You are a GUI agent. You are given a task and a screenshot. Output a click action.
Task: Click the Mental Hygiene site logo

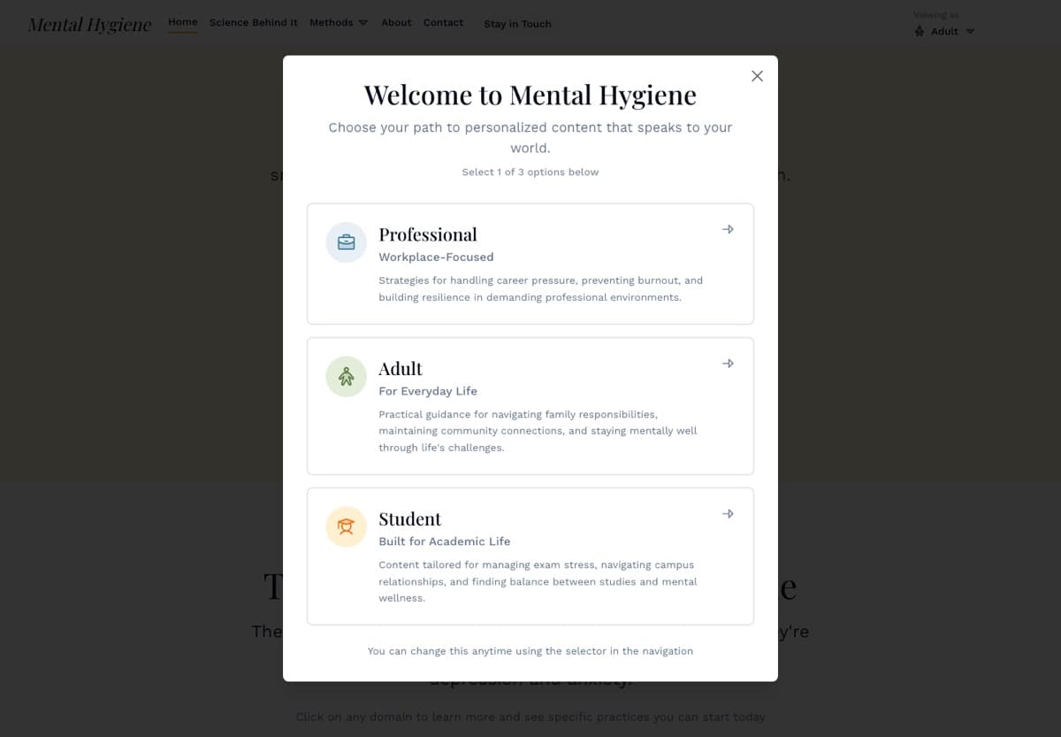89,24
